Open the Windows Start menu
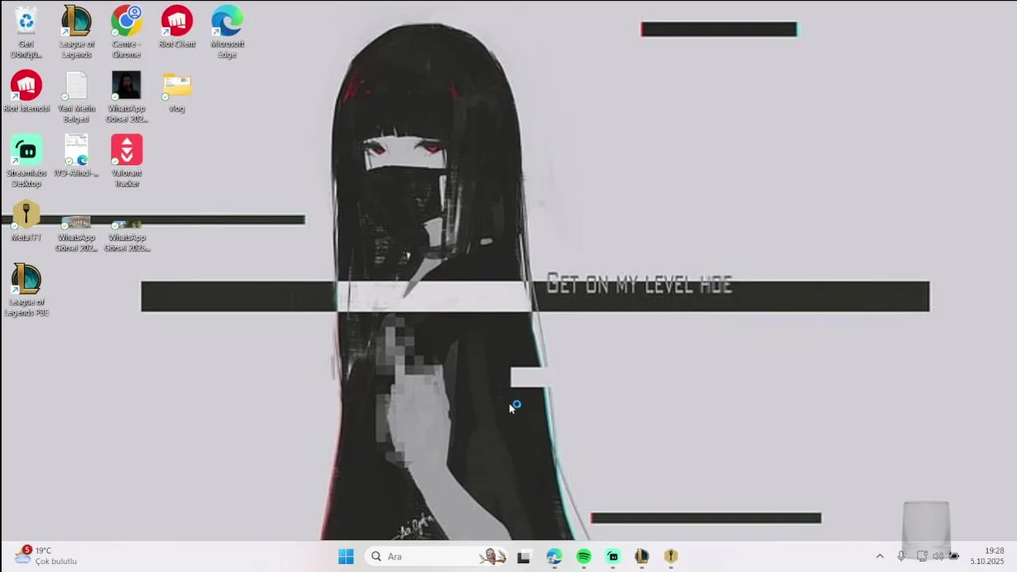Viewport: 1017px width, 572px height. click(x=346, y=557)
